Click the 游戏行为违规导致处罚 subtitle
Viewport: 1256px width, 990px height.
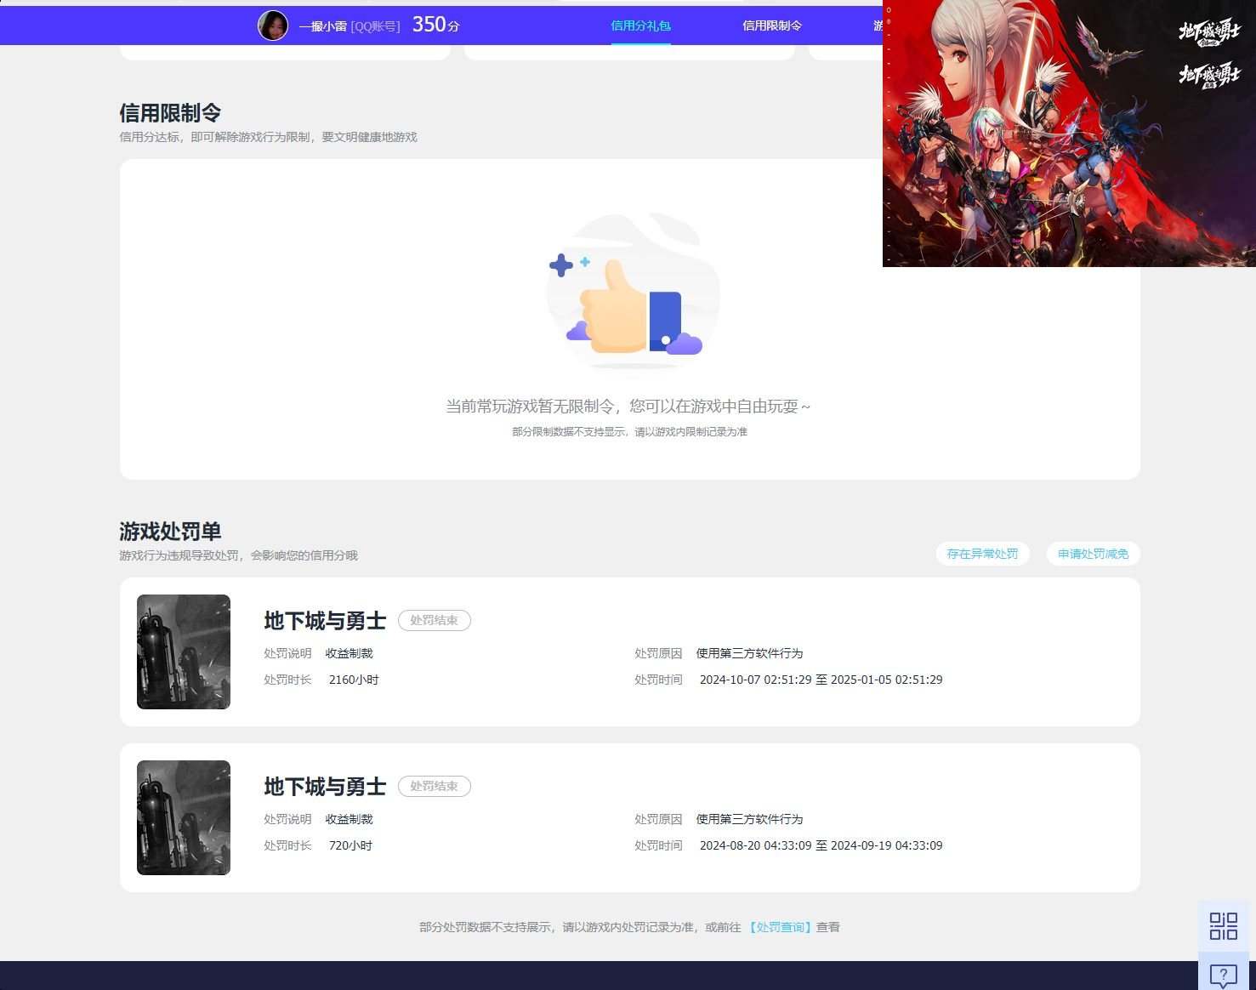(238, 555)
